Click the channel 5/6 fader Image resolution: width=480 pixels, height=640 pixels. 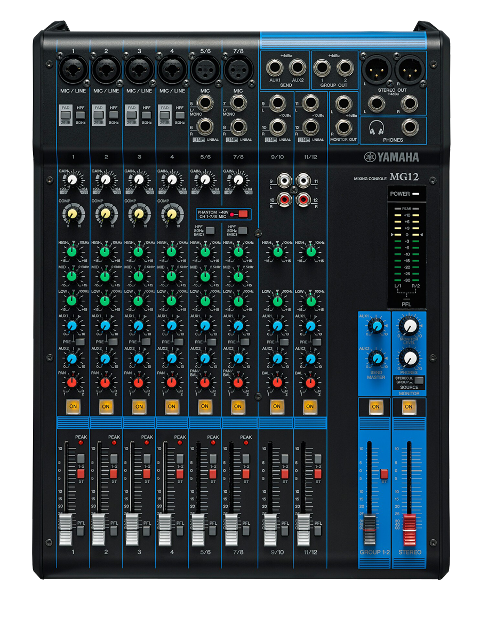pos(198,530)
